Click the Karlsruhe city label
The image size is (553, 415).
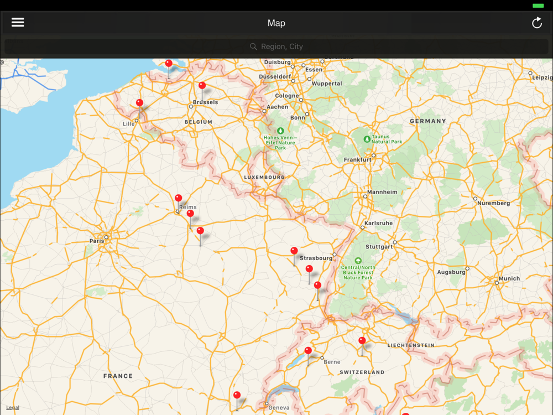pyautogui.click(x=378, y=223)
